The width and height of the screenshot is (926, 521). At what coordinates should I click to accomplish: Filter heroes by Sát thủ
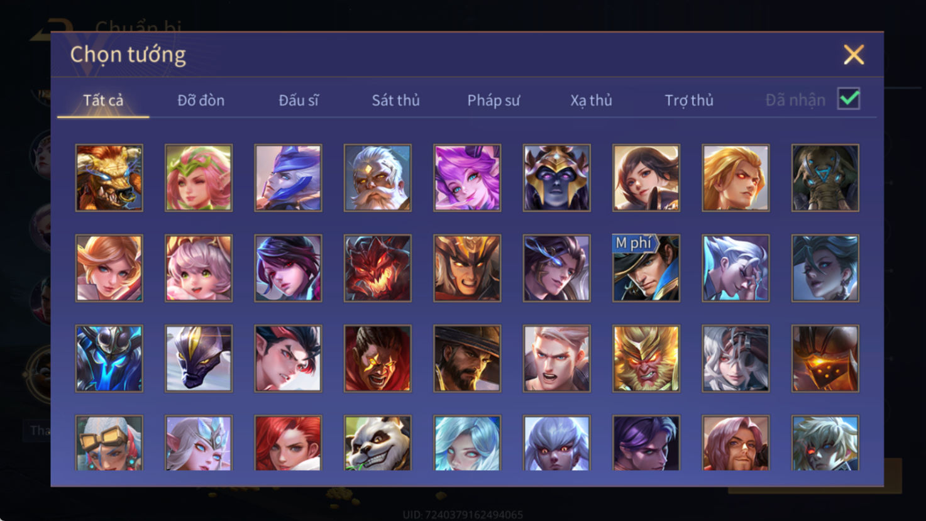point(395,100)
